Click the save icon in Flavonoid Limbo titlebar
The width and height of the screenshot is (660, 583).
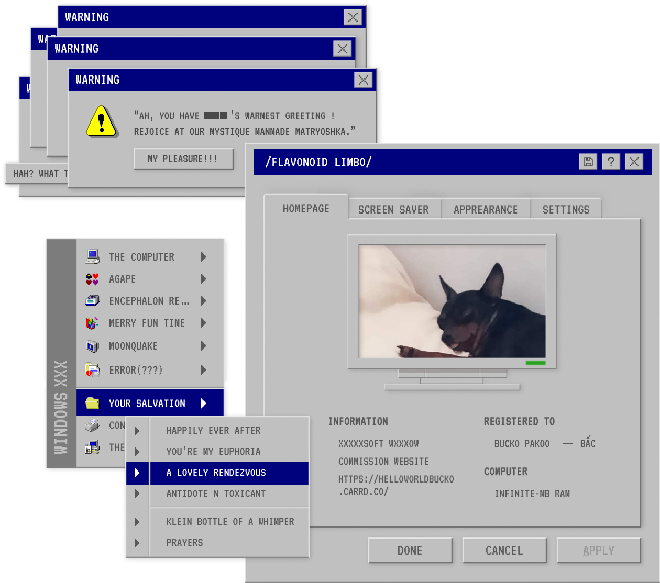tap(588, 162)
